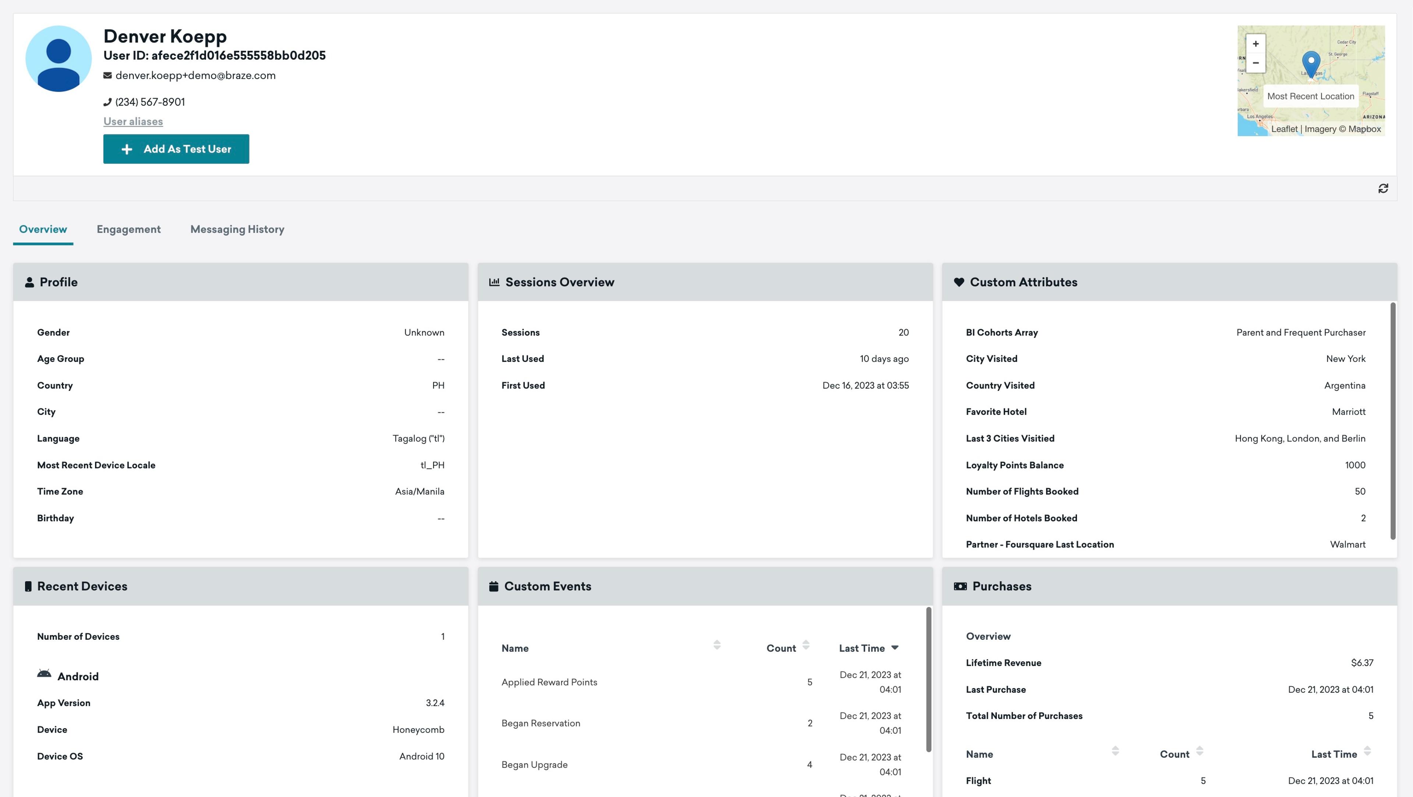Sort Purchases table by Count
This screenshot has width=1413, height=797.
click(1199, 751)
